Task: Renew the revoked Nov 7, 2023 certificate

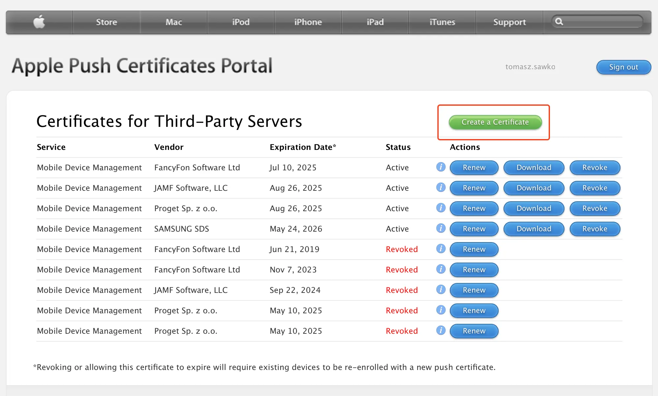Action: click(474, 270)
